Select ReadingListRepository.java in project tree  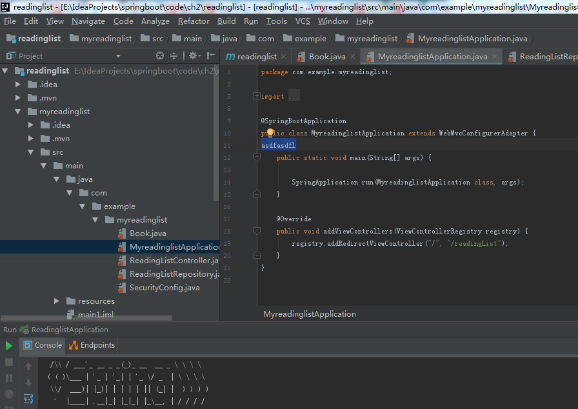click(x=174, y=274)
